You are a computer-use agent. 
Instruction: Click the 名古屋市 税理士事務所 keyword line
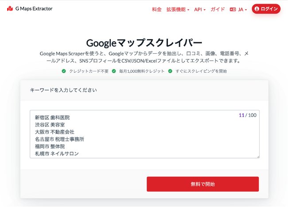click(x=59, y=139)
